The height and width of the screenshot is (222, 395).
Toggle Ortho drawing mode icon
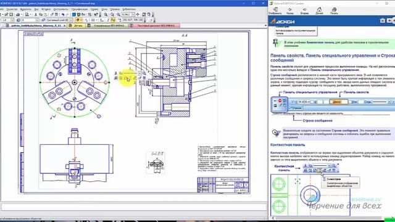(x=108, y=20)
